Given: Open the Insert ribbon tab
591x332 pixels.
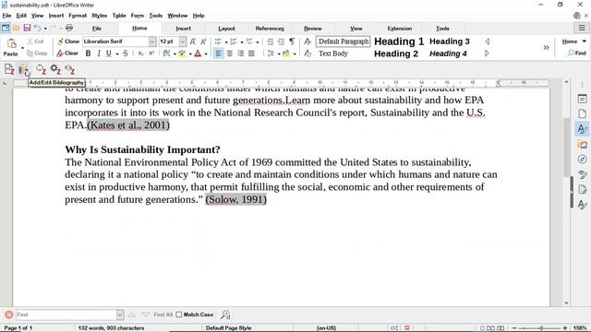Looking at the screenshot, I should click(x=183, y=29).
